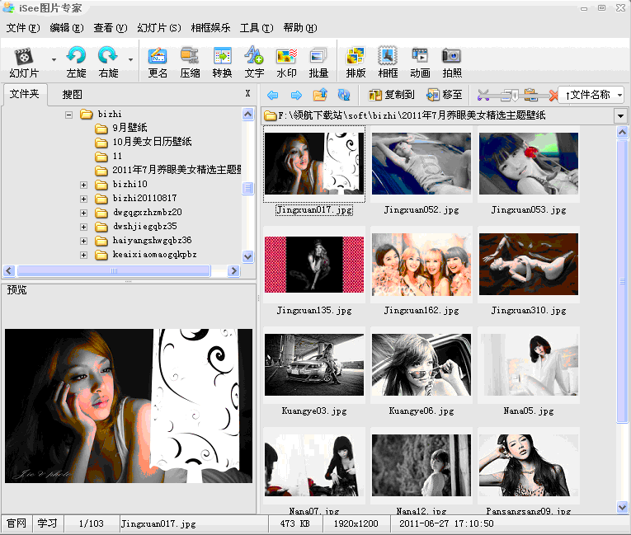Screen dimensions: 631x535
Task: Open the 帮助(H) menu
Action: tap(299, 28)
